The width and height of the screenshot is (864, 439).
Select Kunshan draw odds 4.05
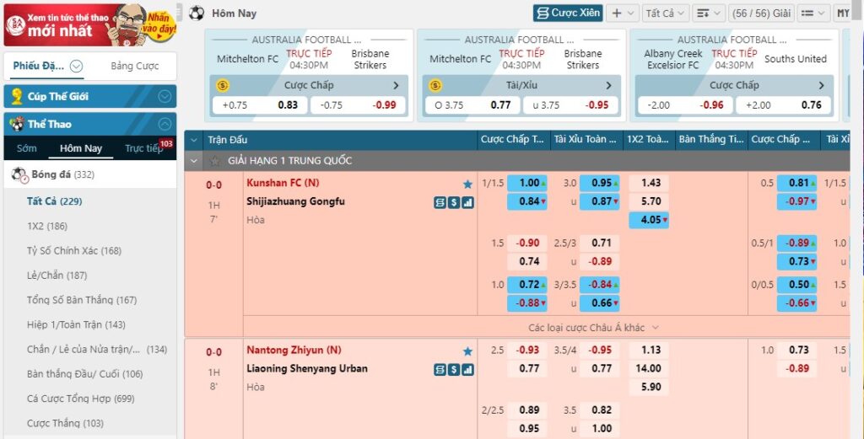[649, 220]
